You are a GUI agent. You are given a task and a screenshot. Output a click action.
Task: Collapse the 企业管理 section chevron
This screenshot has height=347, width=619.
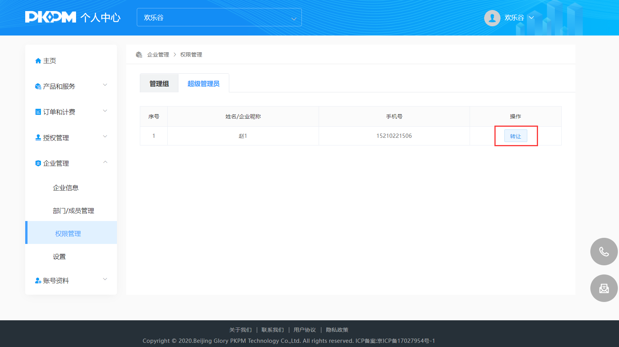[105, 162]
